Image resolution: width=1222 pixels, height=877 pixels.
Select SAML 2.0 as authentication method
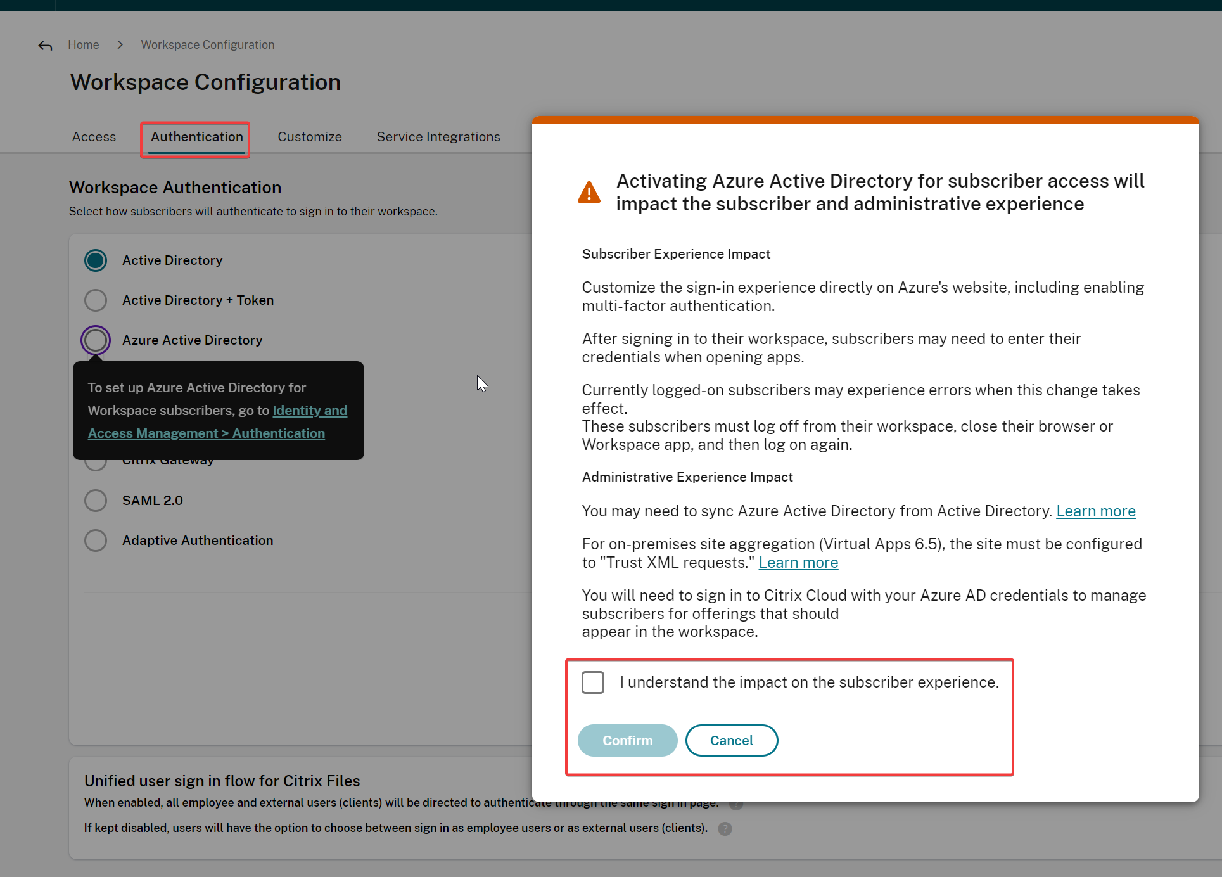click(x=96, y=500)
